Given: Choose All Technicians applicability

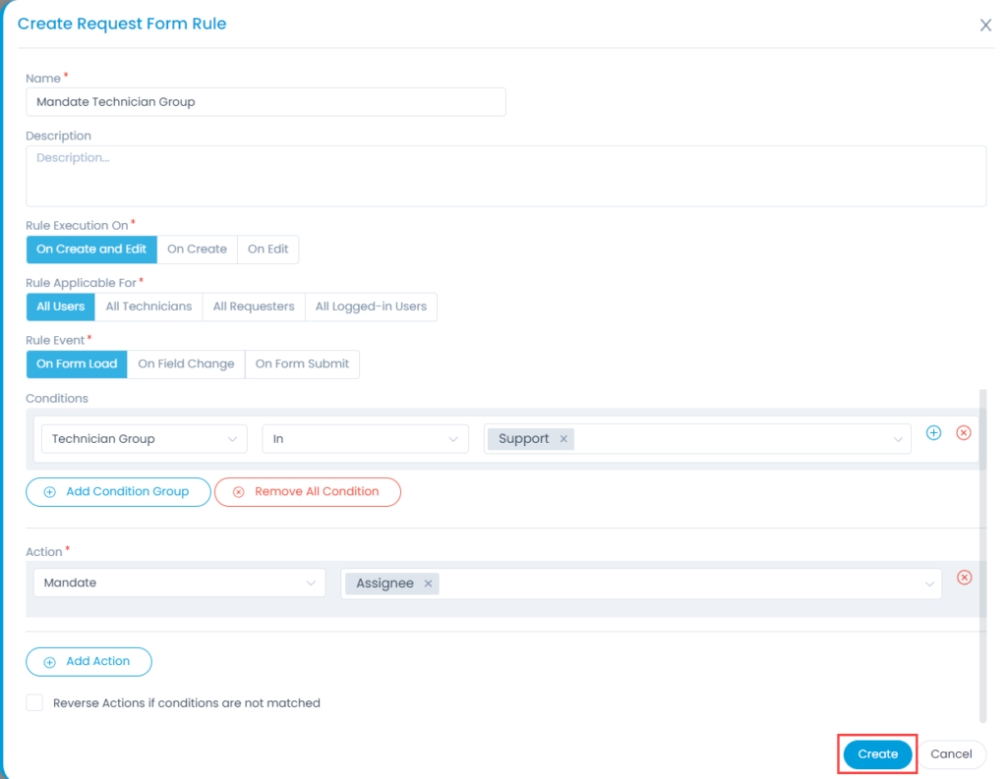Looking at the screenshot, I should 148,306.
